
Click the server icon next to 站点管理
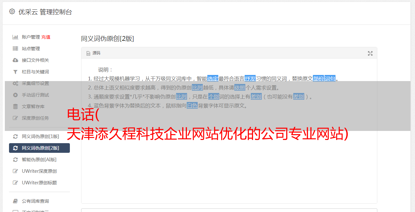[x=15, y=49]
